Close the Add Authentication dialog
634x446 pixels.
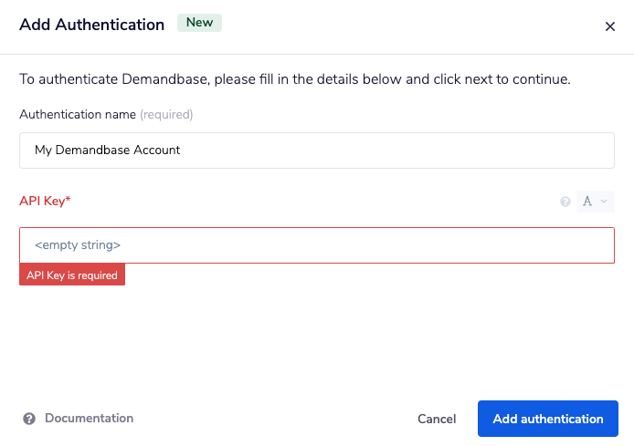pos(610,26)
